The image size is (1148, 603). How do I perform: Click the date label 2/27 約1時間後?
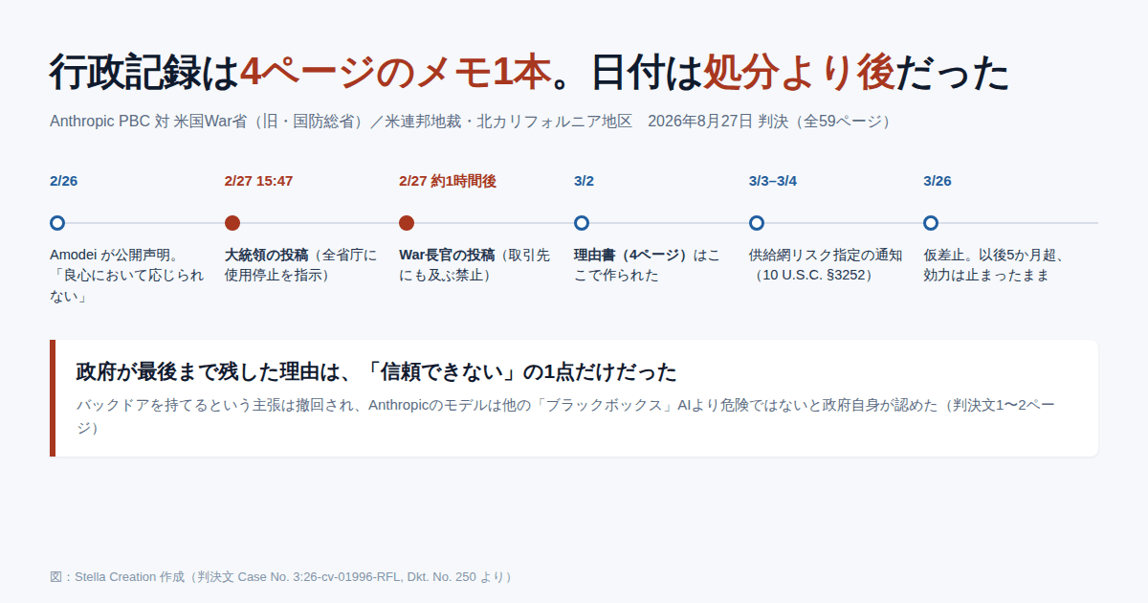tap(448, 181)
